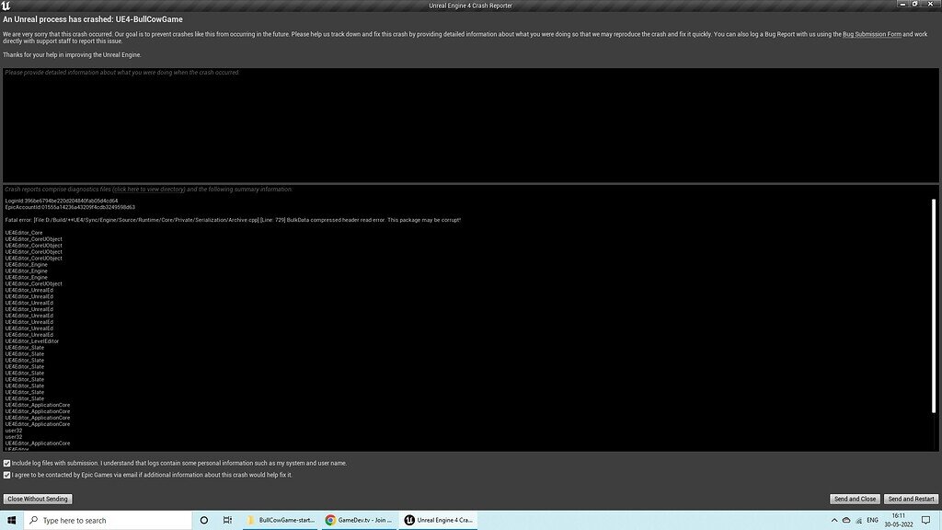This screenshot has width=942, height=530.
Task: Click the ENG language indicator
Action: point(872,520)
